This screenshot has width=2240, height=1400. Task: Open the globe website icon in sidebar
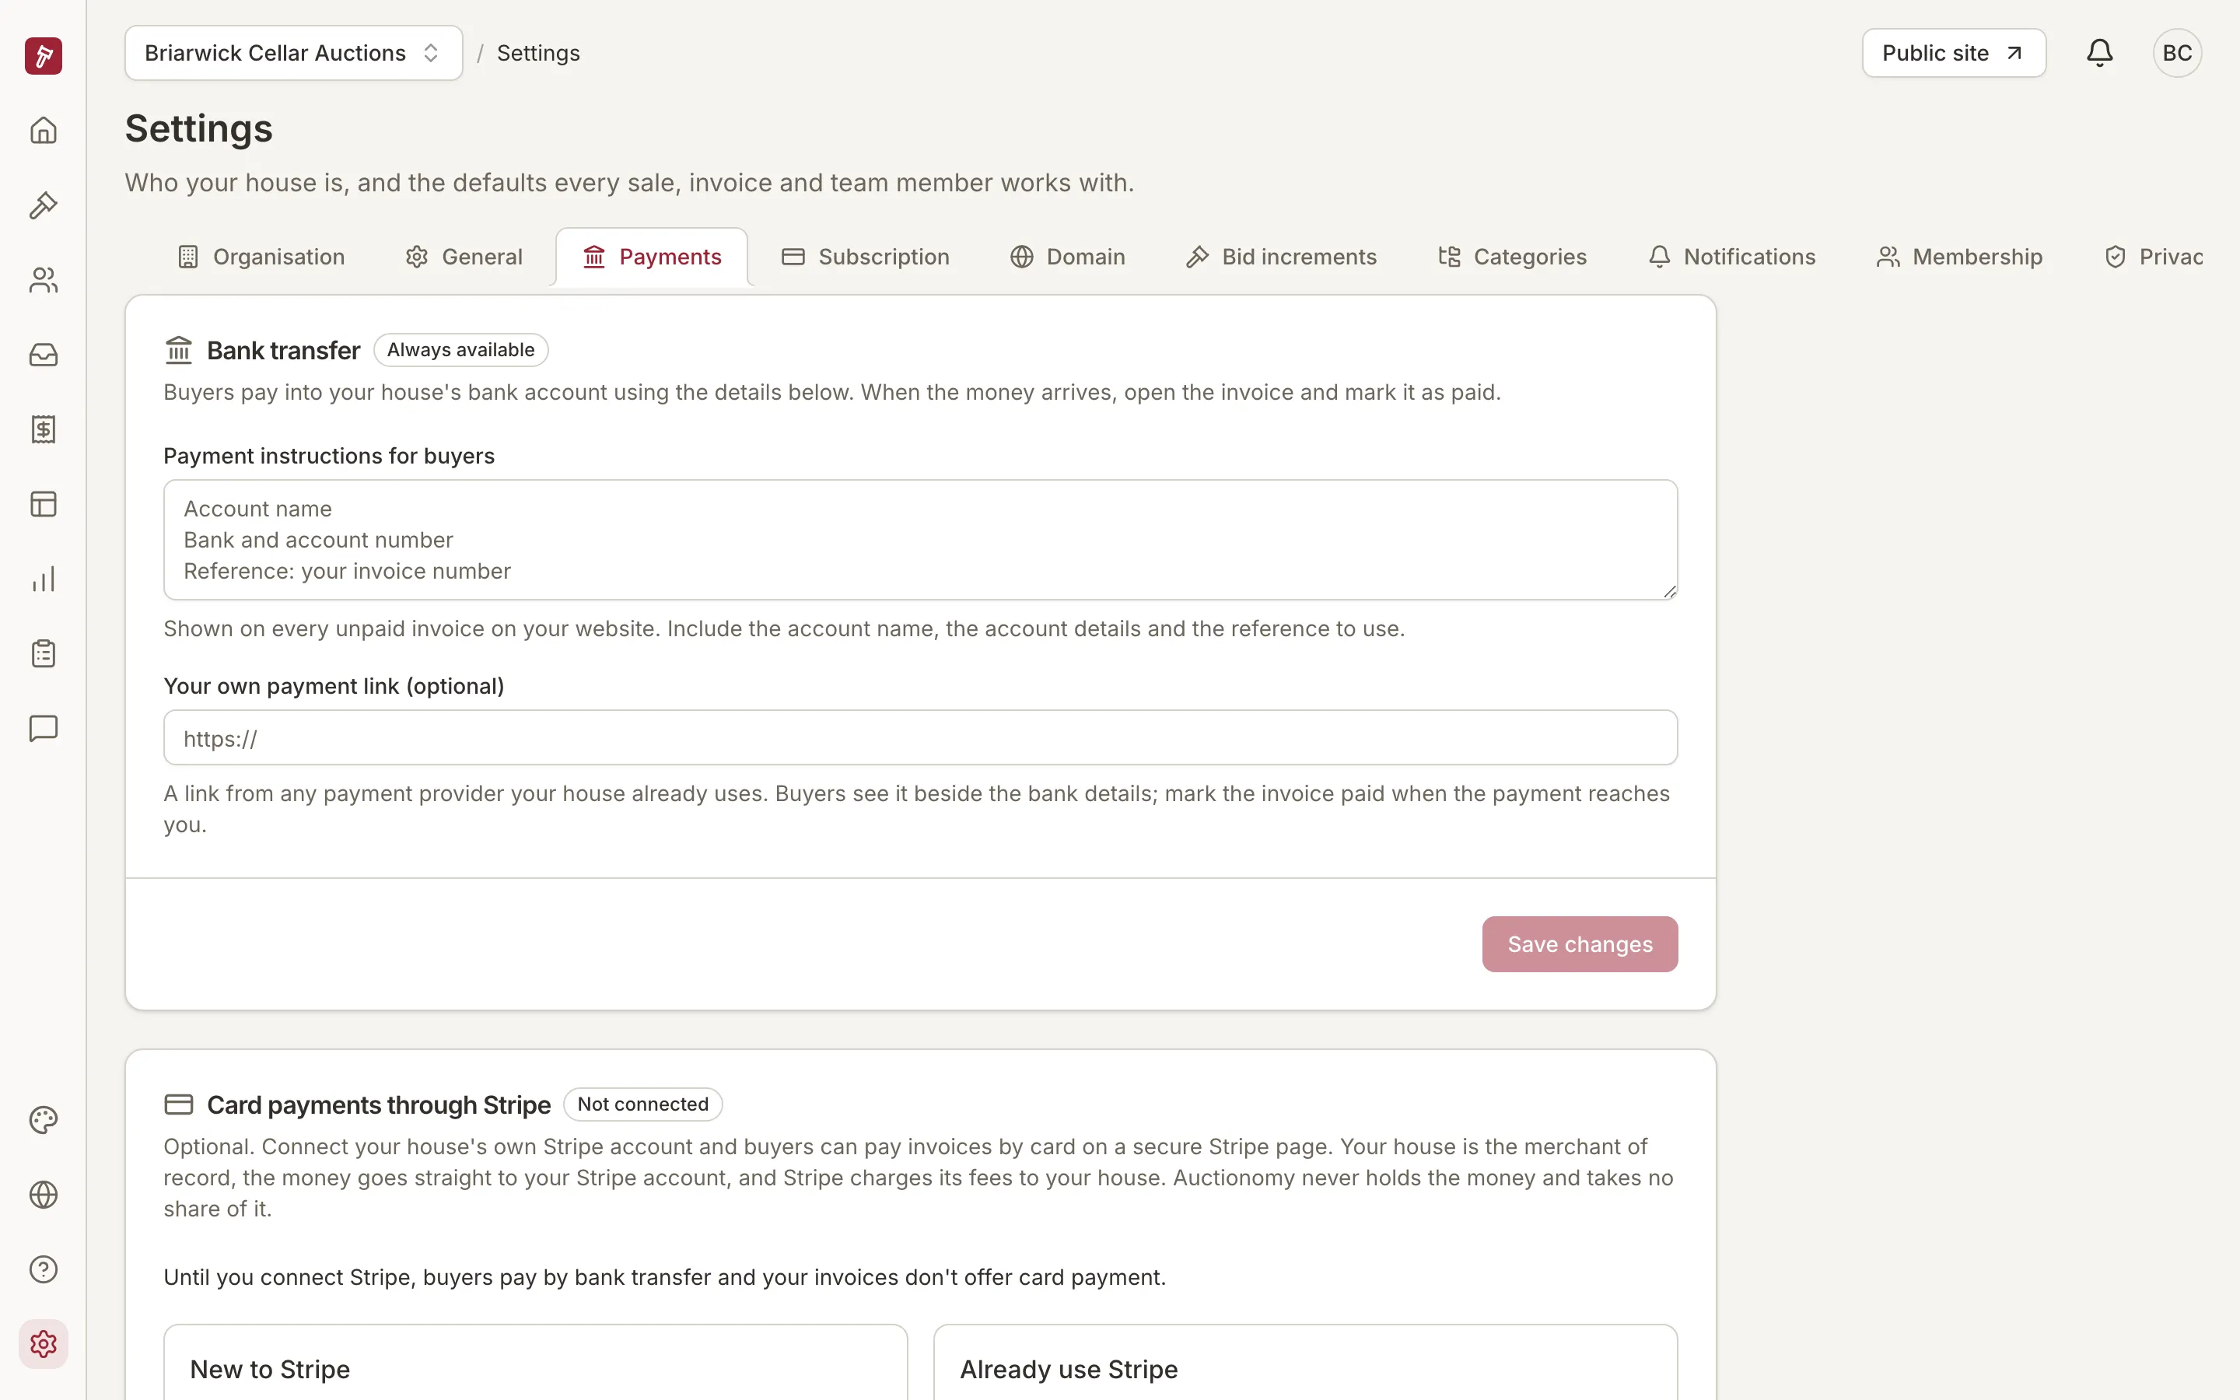pyautogui.click(x=44, y=1195)
